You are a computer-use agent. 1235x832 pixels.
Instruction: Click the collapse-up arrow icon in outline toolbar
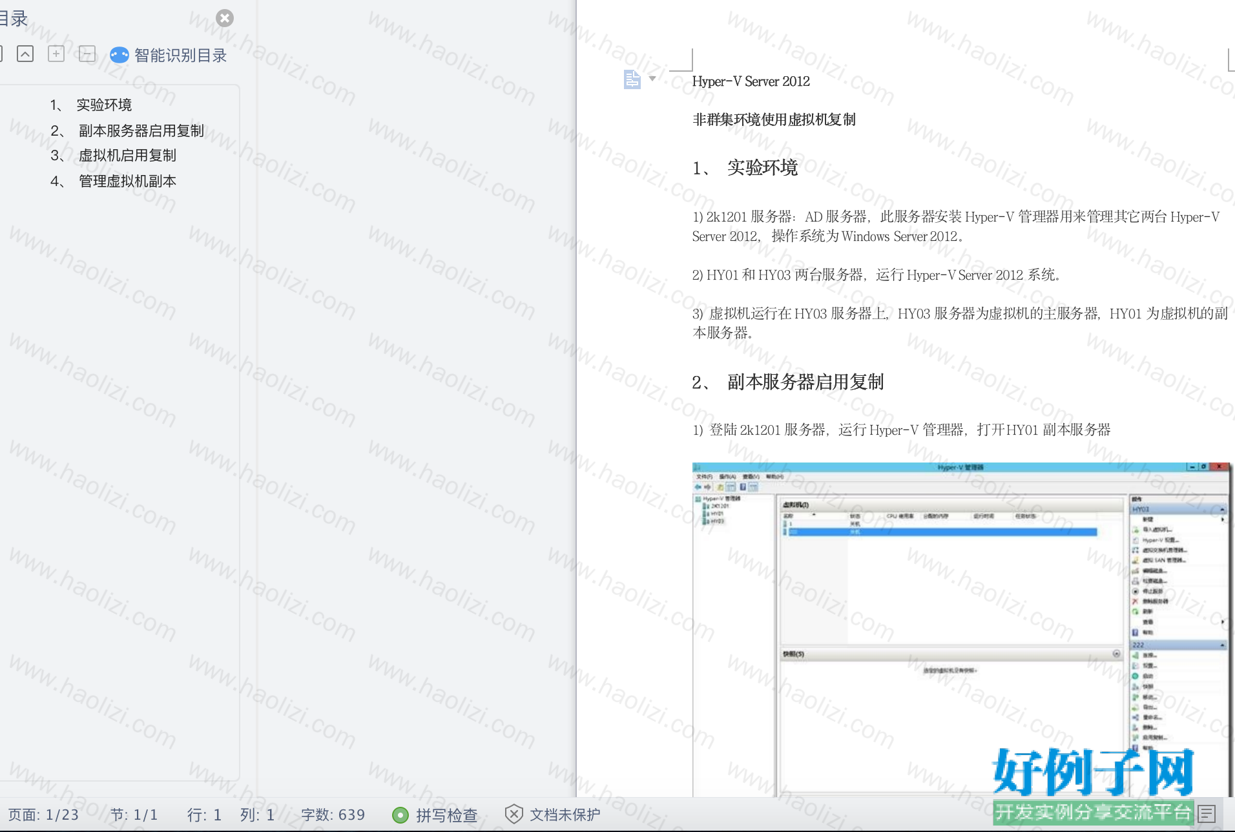(x=25, y=54)
